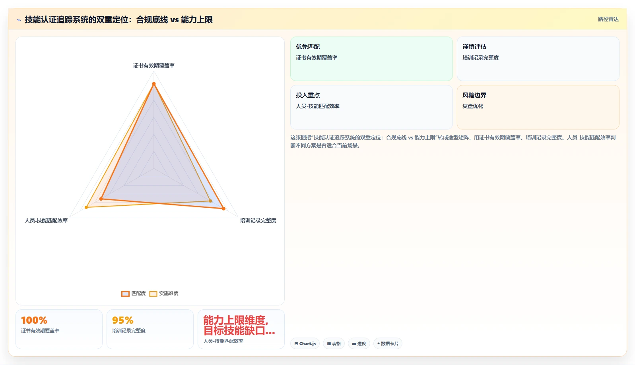The height and width of the screenshot is (365, 635).
Task: Click the 证书有效期覆盖率 radar axis label
Action: click(154, 66)
